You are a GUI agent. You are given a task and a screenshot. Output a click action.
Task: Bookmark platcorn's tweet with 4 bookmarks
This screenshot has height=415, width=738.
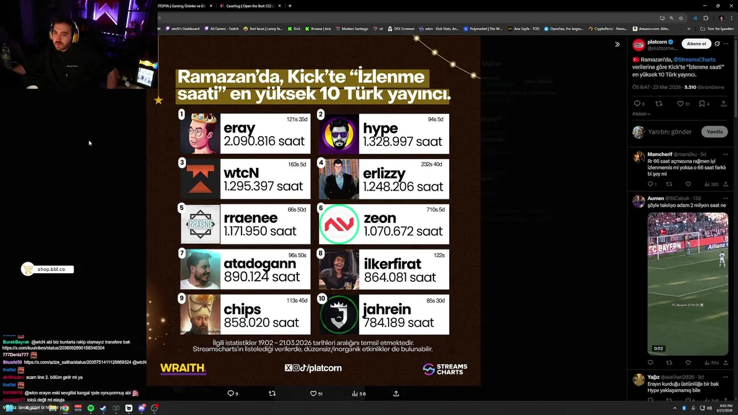pos(702,104)
